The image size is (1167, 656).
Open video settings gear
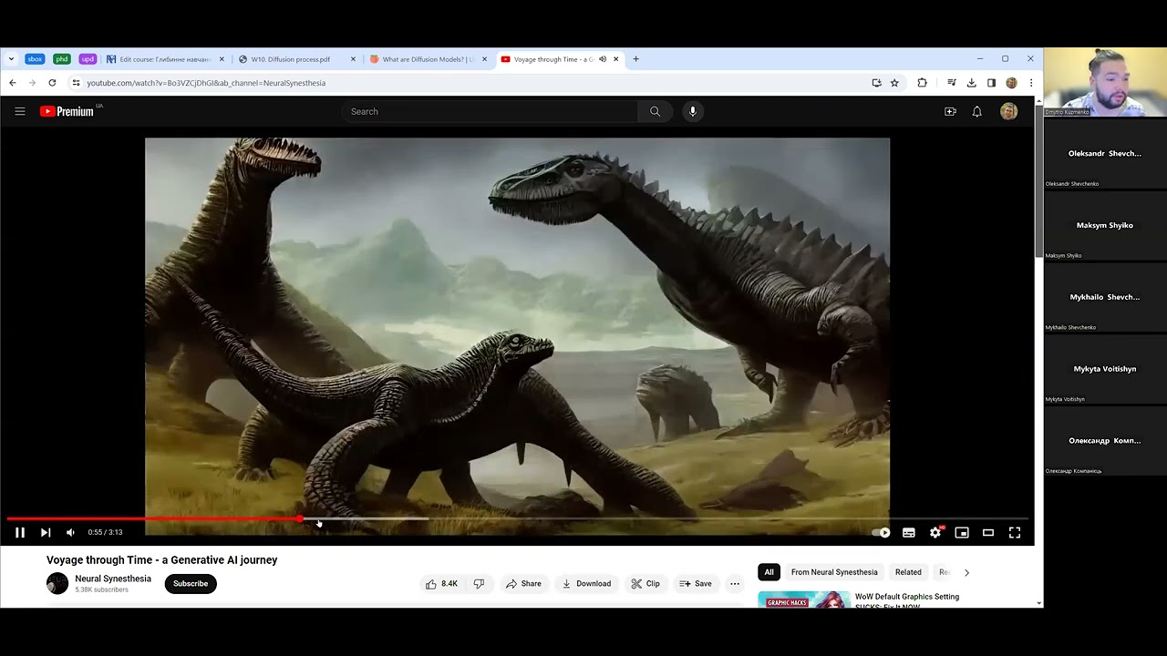coord(935,532)
